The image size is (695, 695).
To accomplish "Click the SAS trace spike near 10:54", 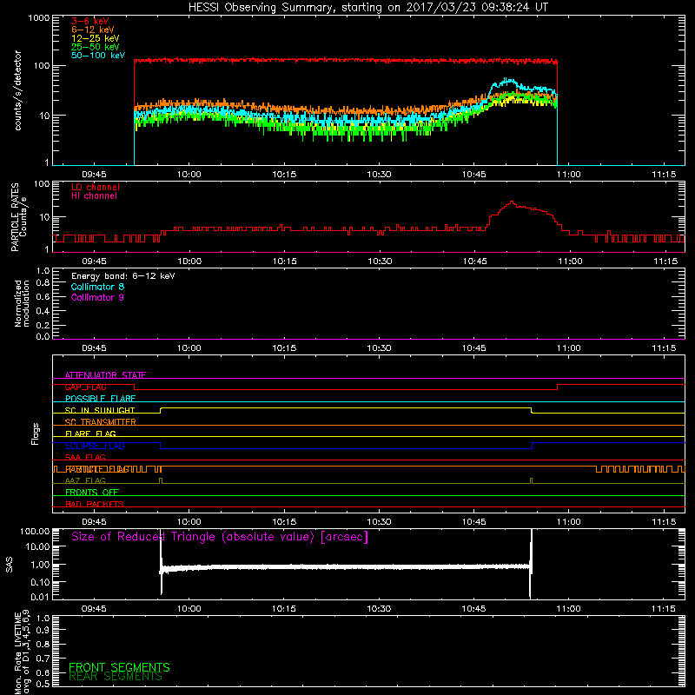I will (x=531, y=563).
